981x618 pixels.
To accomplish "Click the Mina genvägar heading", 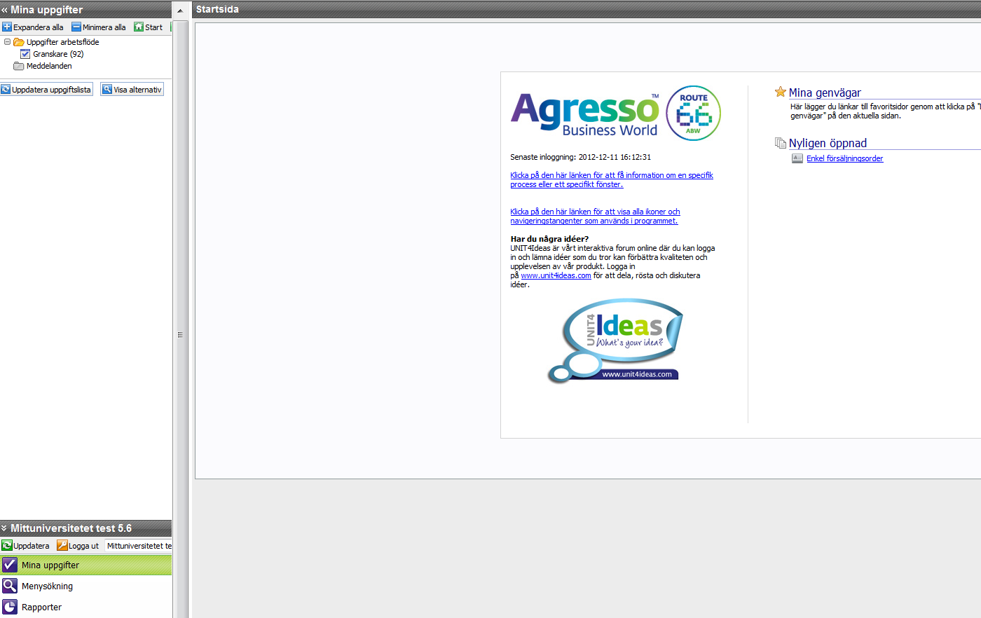I will [x=825, y=92].
